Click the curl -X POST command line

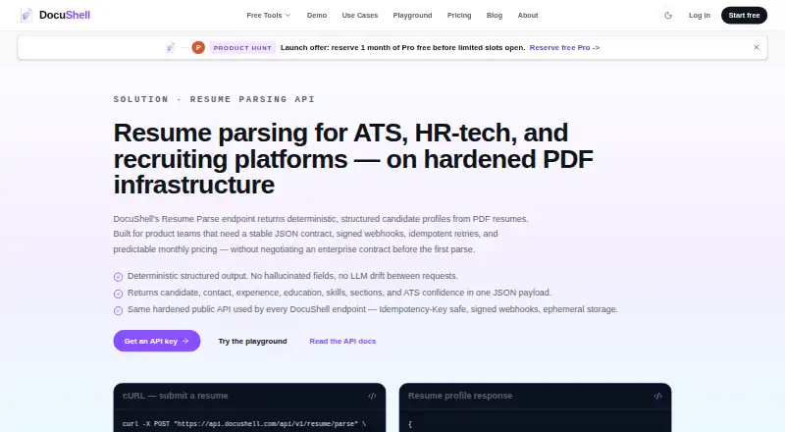(x=244, y=424)
